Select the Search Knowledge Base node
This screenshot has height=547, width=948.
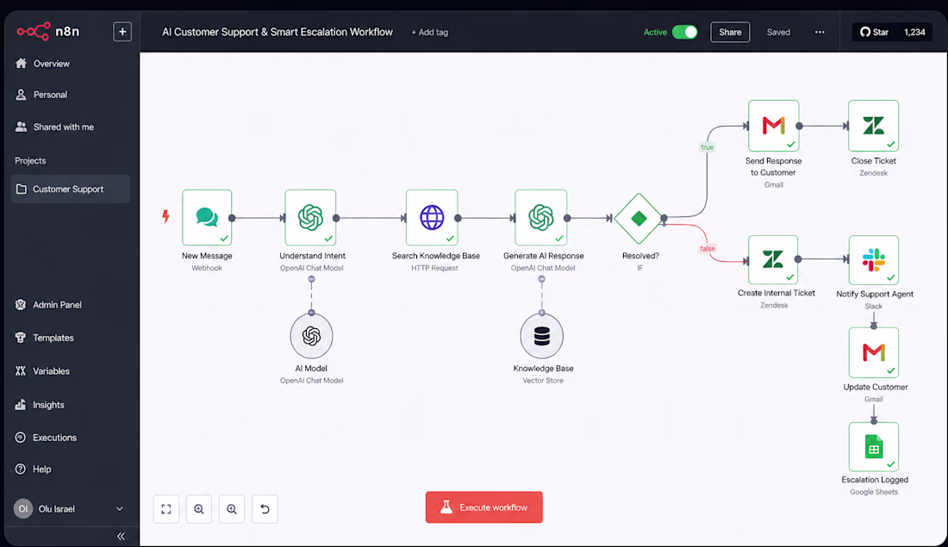coord(432,218)
